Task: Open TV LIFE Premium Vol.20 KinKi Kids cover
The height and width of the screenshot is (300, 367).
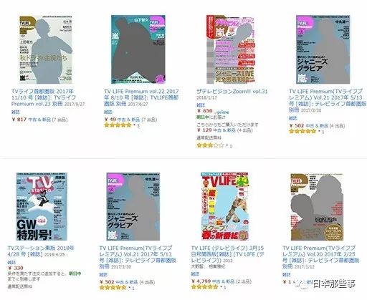Action: tap(317, 207)
